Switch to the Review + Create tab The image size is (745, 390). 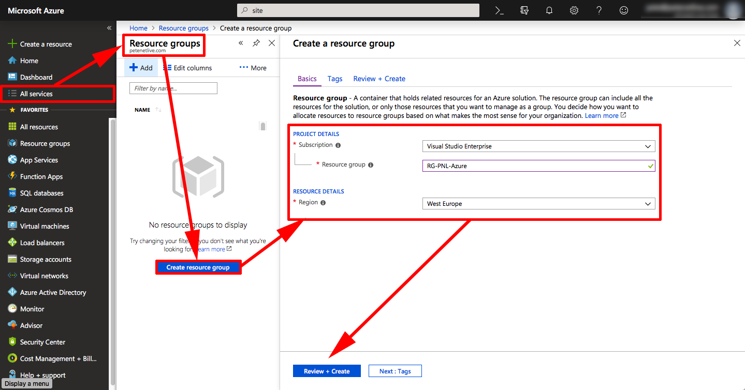(379, 79)
